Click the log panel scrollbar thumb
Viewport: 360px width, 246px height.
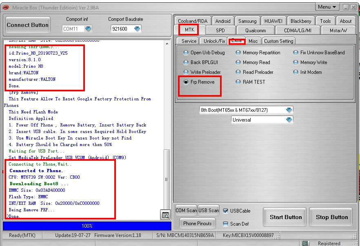(167, 179)
